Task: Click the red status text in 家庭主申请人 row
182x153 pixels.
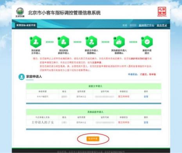Action: point(124,97)
